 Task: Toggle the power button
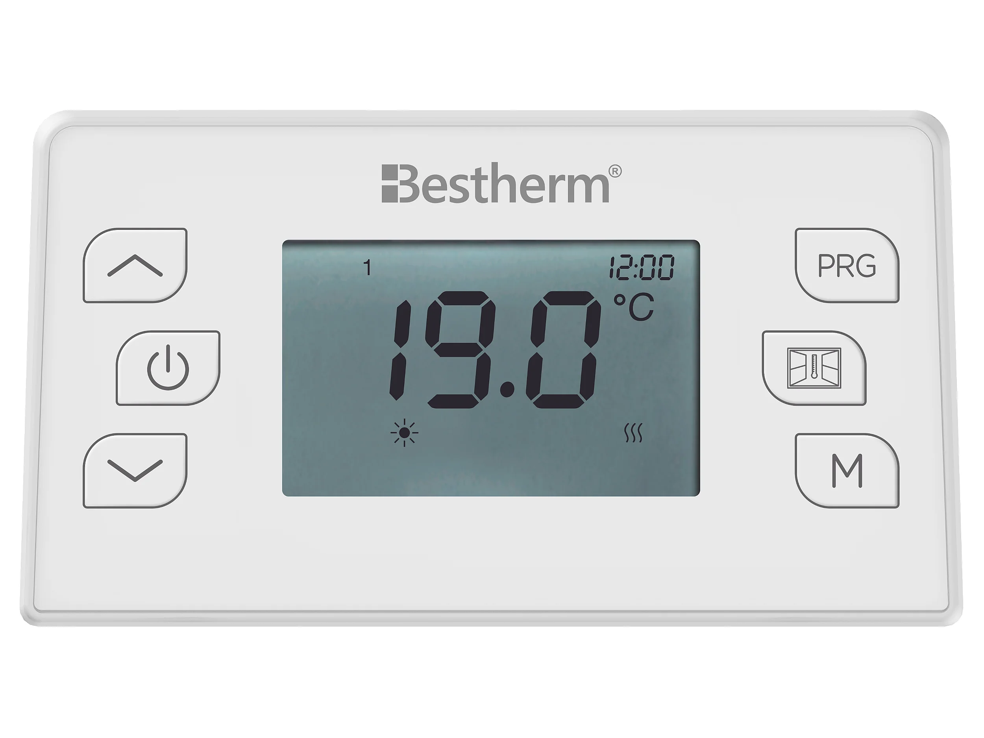(168, 368)
